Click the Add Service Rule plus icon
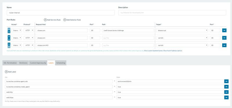 [x=45, y=20]
